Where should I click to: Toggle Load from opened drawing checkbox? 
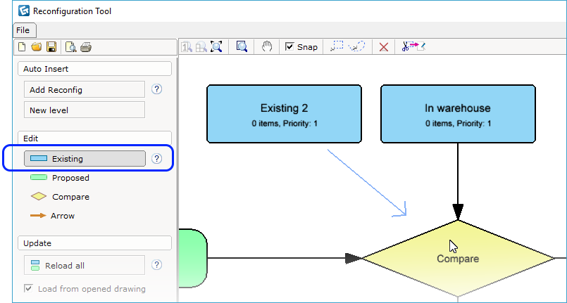pyautogui.click(x=28, y=288)
